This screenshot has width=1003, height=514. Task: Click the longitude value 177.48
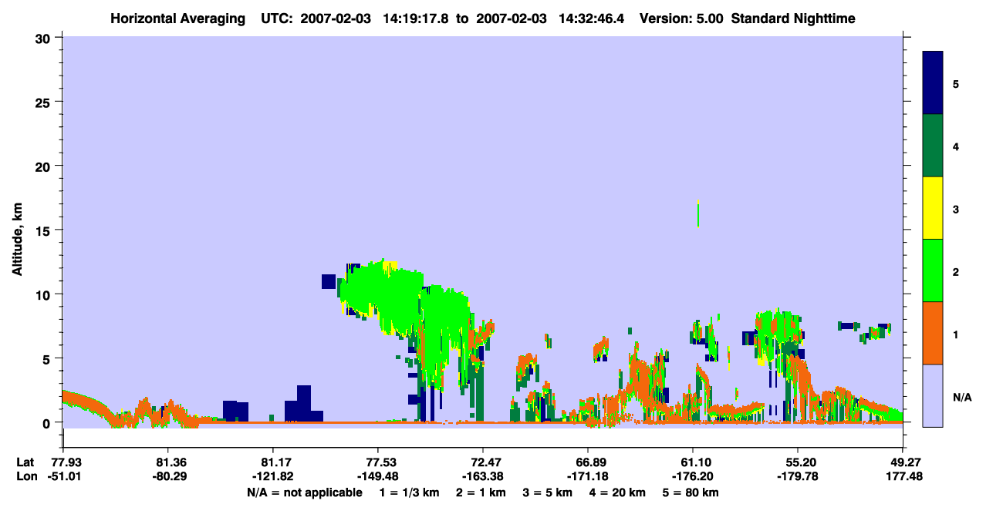click(903, 476)
